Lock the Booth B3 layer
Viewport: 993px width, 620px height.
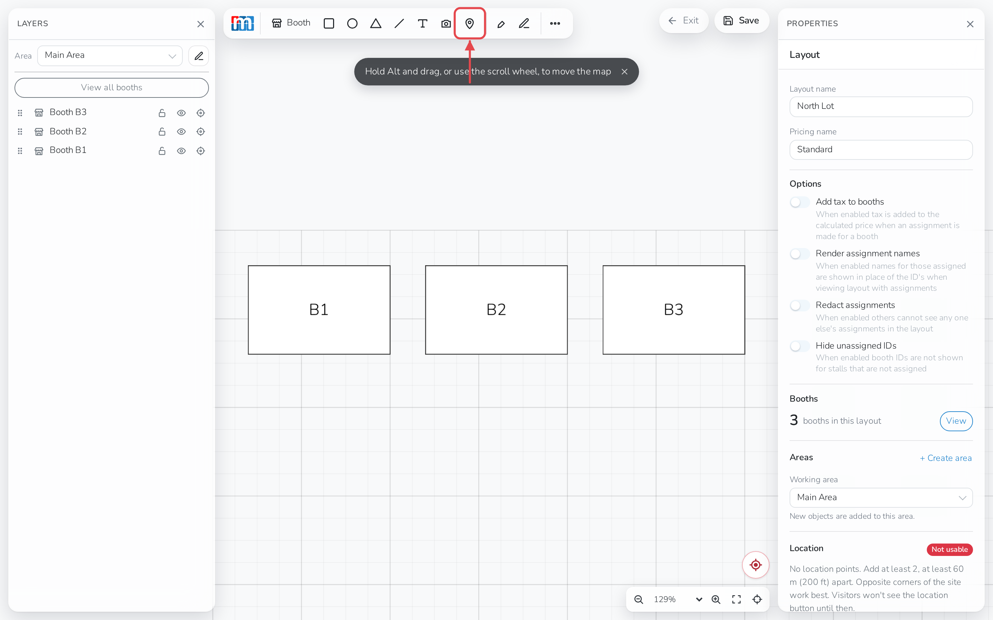point(162,113)
